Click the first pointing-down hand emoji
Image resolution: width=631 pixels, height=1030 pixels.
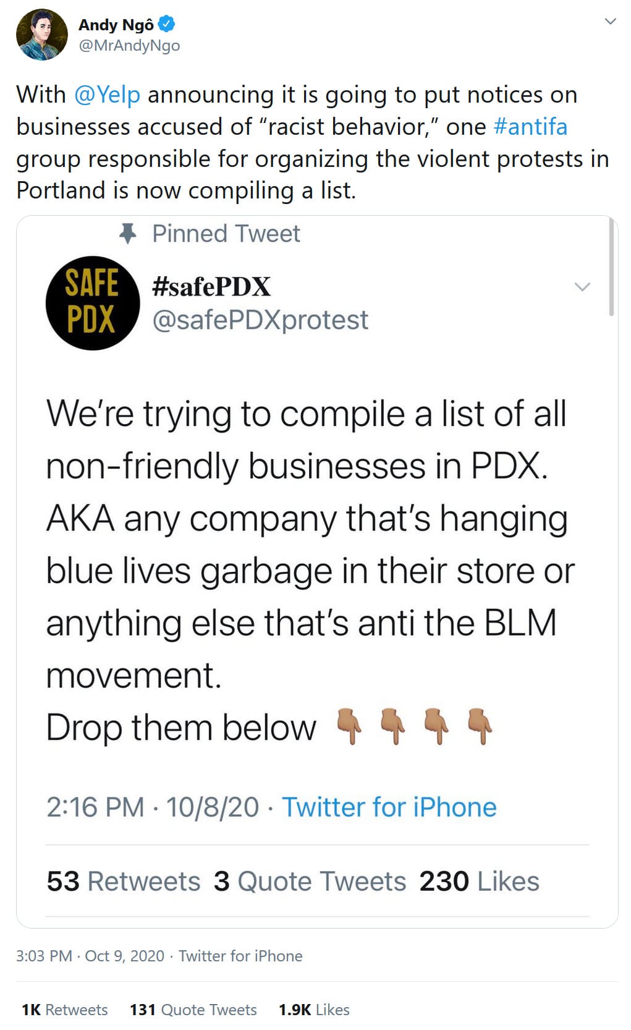(349, 726)
